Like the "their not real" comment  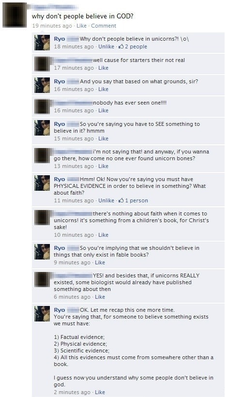[x=103, y=68]
